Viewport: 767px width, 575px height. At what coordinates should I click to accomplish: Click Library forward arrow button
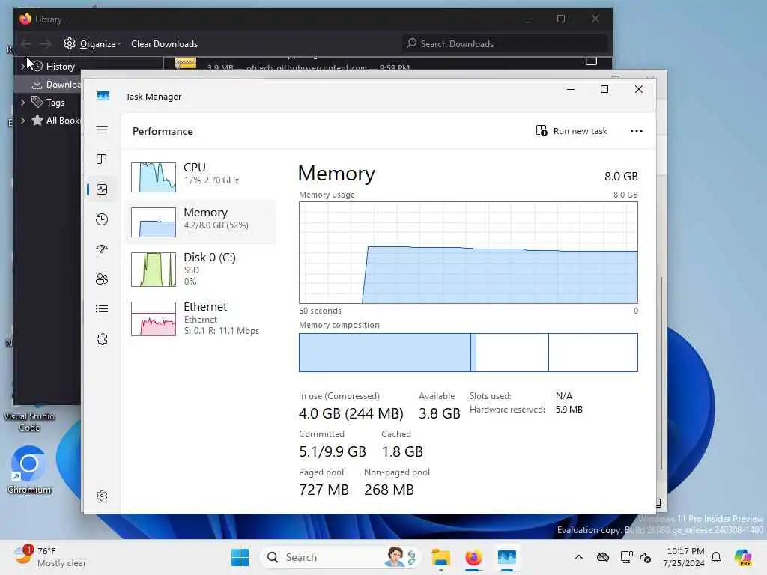click(45, 44)
